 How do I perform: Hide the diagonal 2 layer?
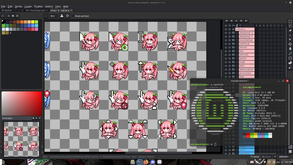pos(226,33)
